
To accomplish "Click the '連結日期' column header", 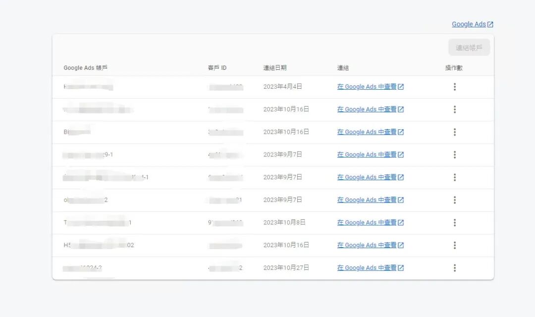I will click(x=275, y=67).
